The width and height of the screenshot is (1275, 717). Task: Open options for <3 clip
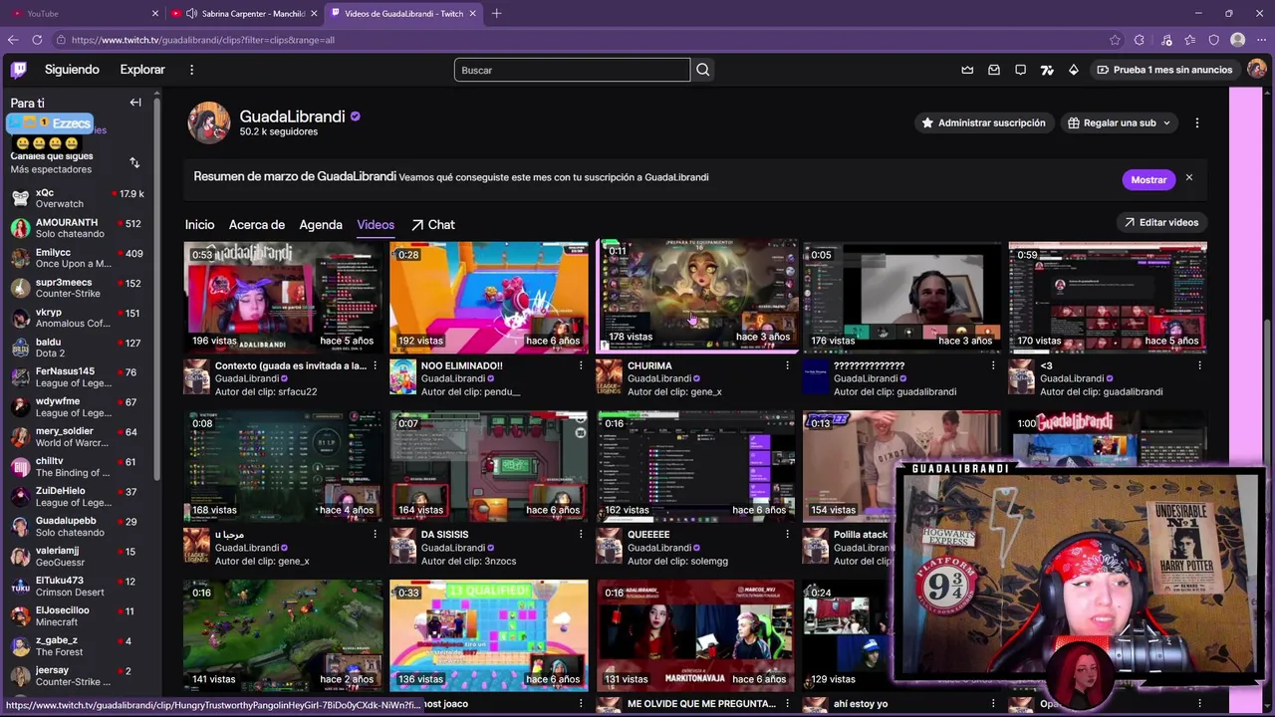pos(1199,365)
